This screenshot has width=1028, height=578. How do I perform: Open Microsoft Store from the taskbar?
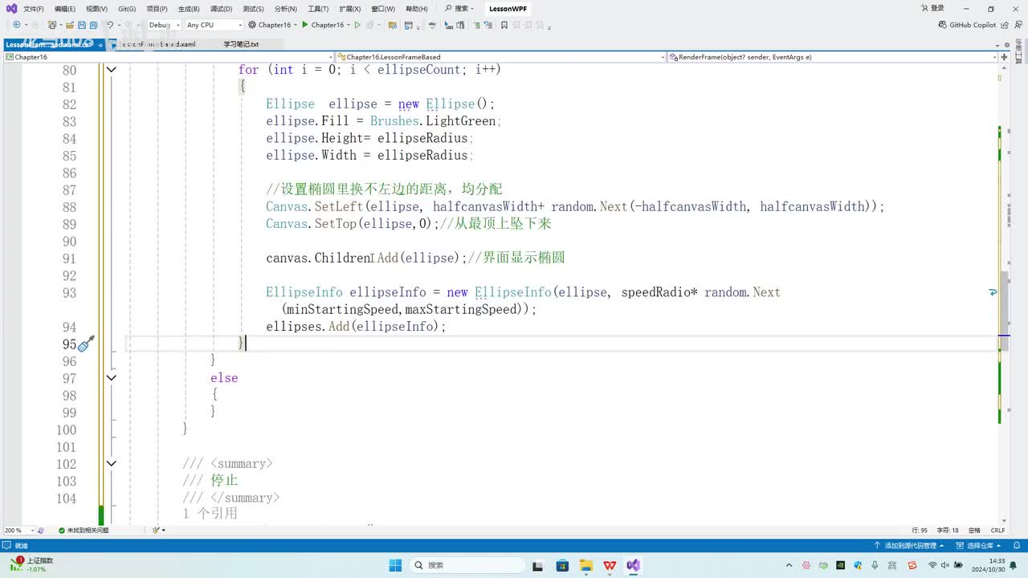(561, 565)
